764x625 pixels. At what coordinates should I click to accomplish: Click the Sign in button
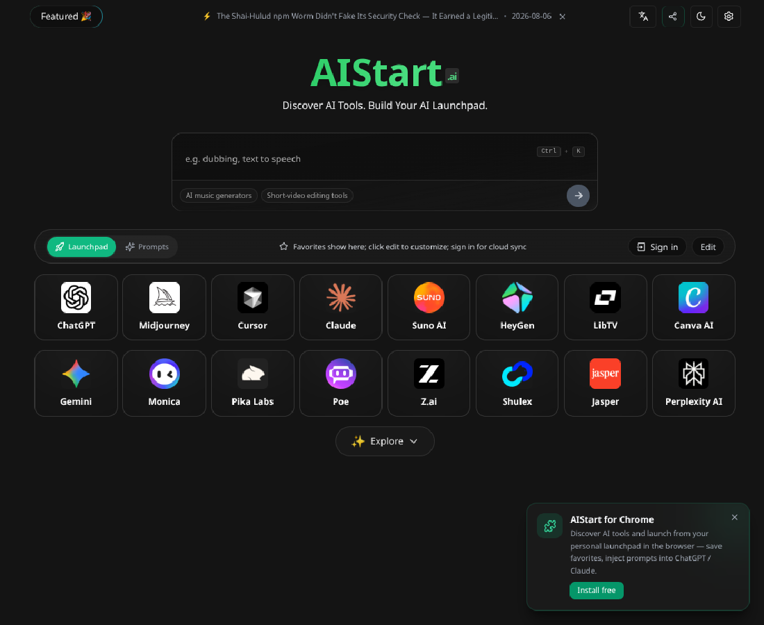[x=657, y=247]
